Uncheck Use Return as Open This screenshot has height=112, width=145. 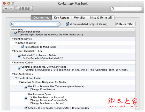[26, 99]
